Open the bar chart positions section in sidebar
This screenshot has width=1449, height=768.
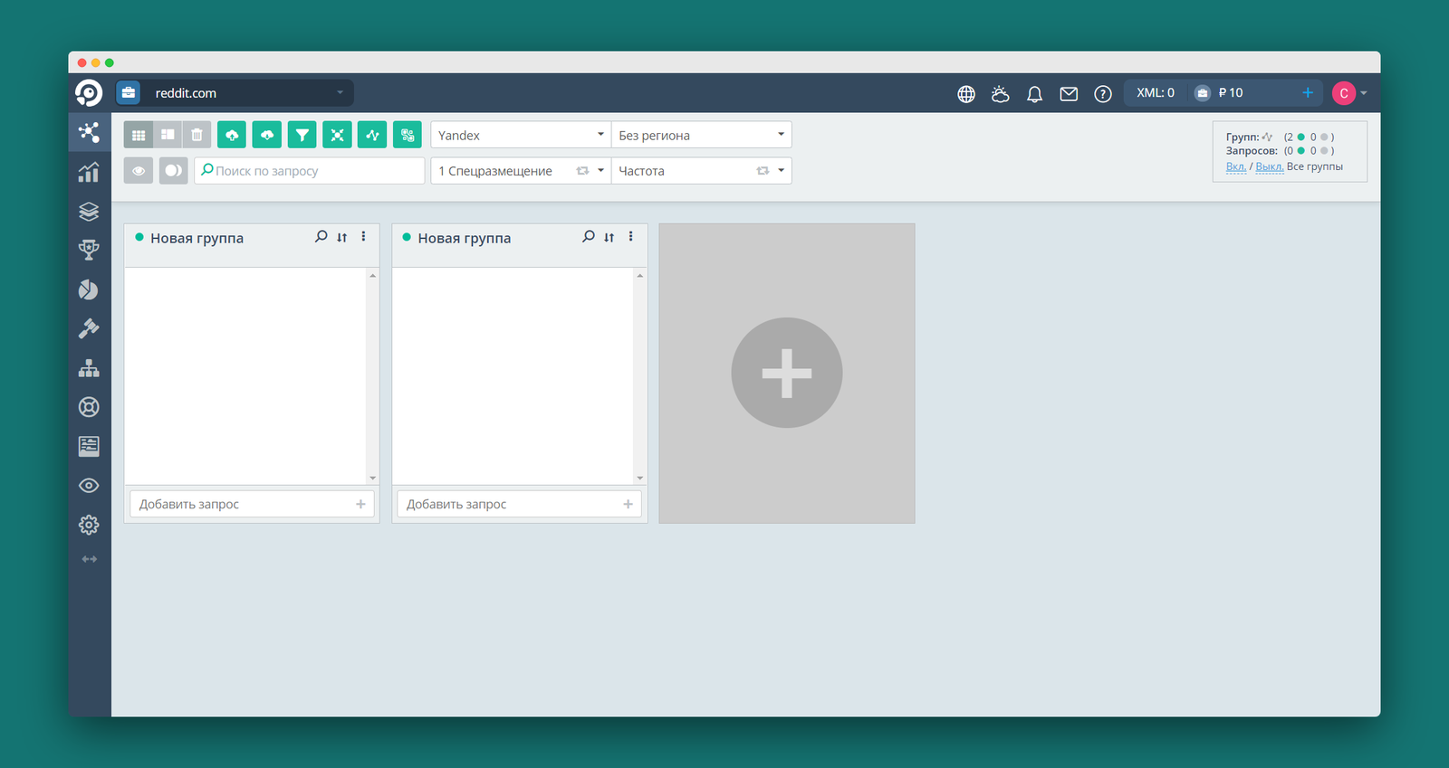coord(89,172)
